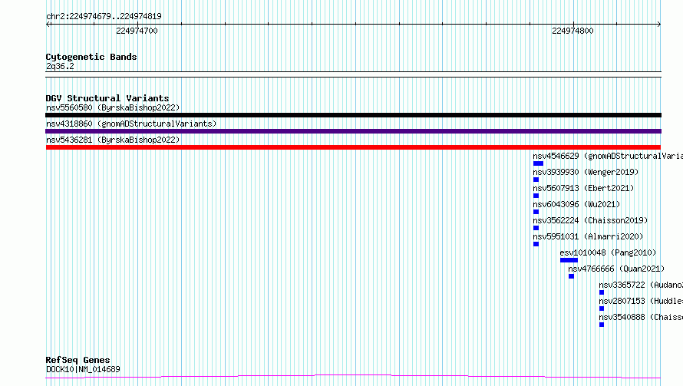Screen dimensions: 683x386
Task: Click the DGV Structural Variants track heading
Action: [x=107, y=98]
